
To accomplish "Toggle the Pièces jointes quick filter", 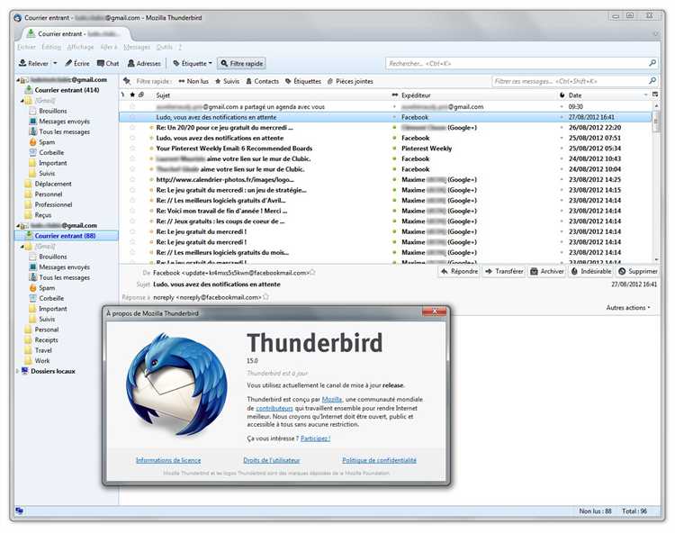I will pos(350,81).
